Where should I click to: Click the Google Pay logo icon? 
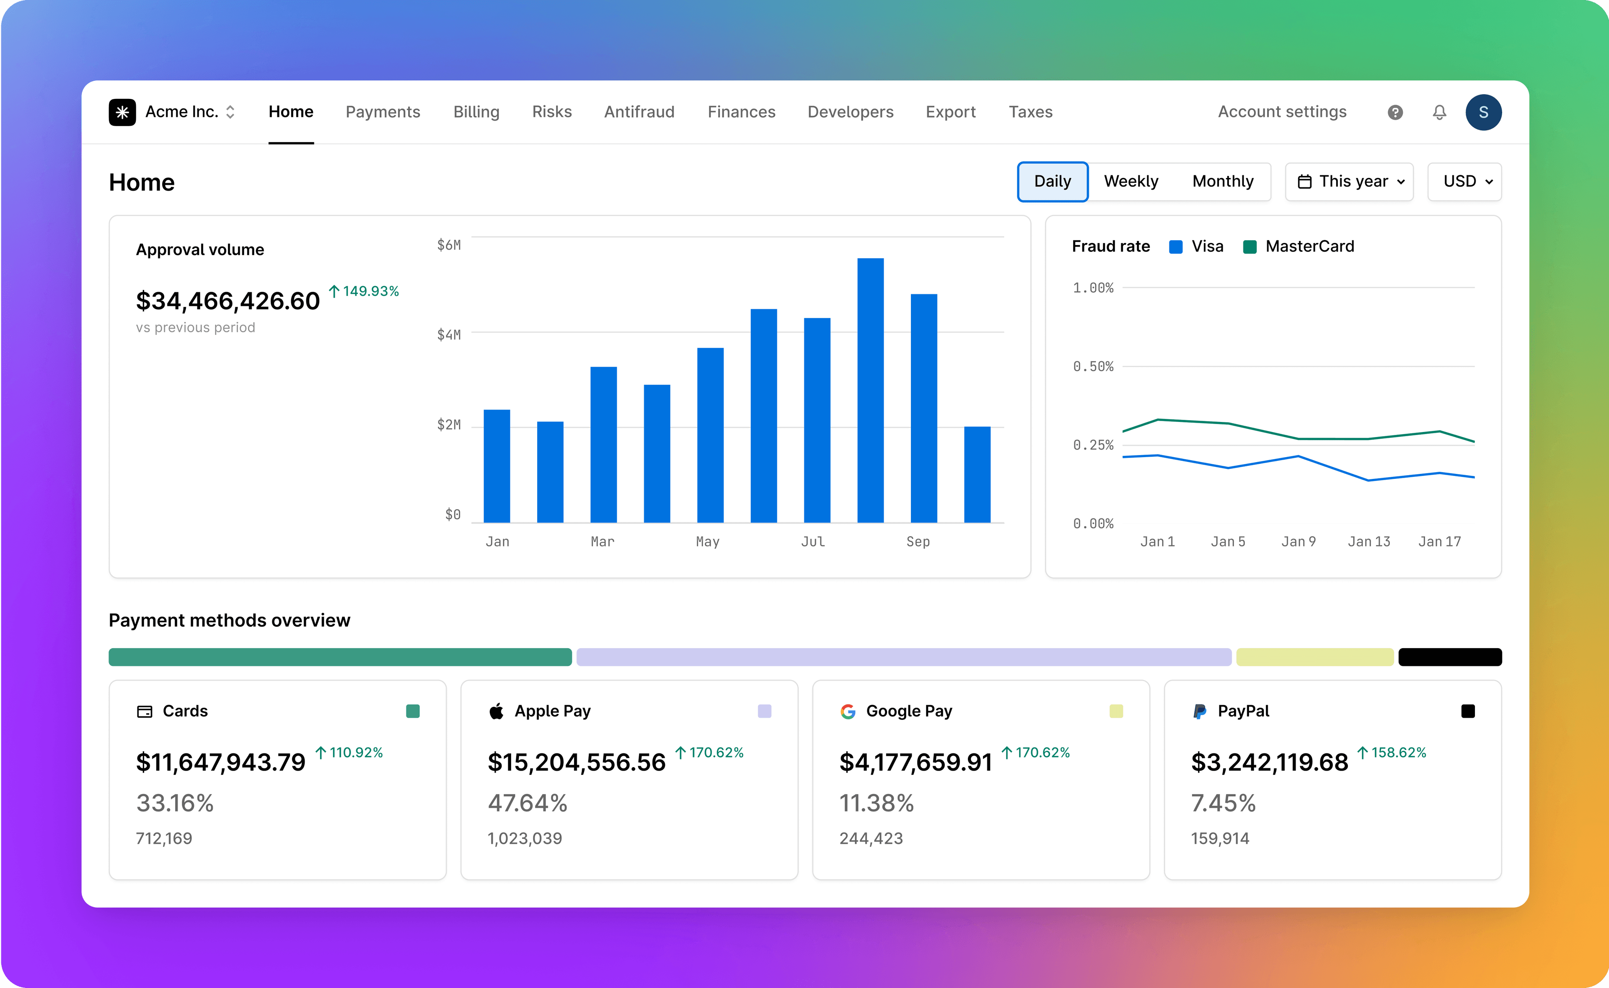[x=848, y=711]
